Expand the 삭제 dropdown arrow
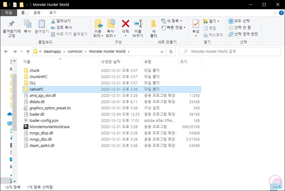 click(x=125, y=36)
